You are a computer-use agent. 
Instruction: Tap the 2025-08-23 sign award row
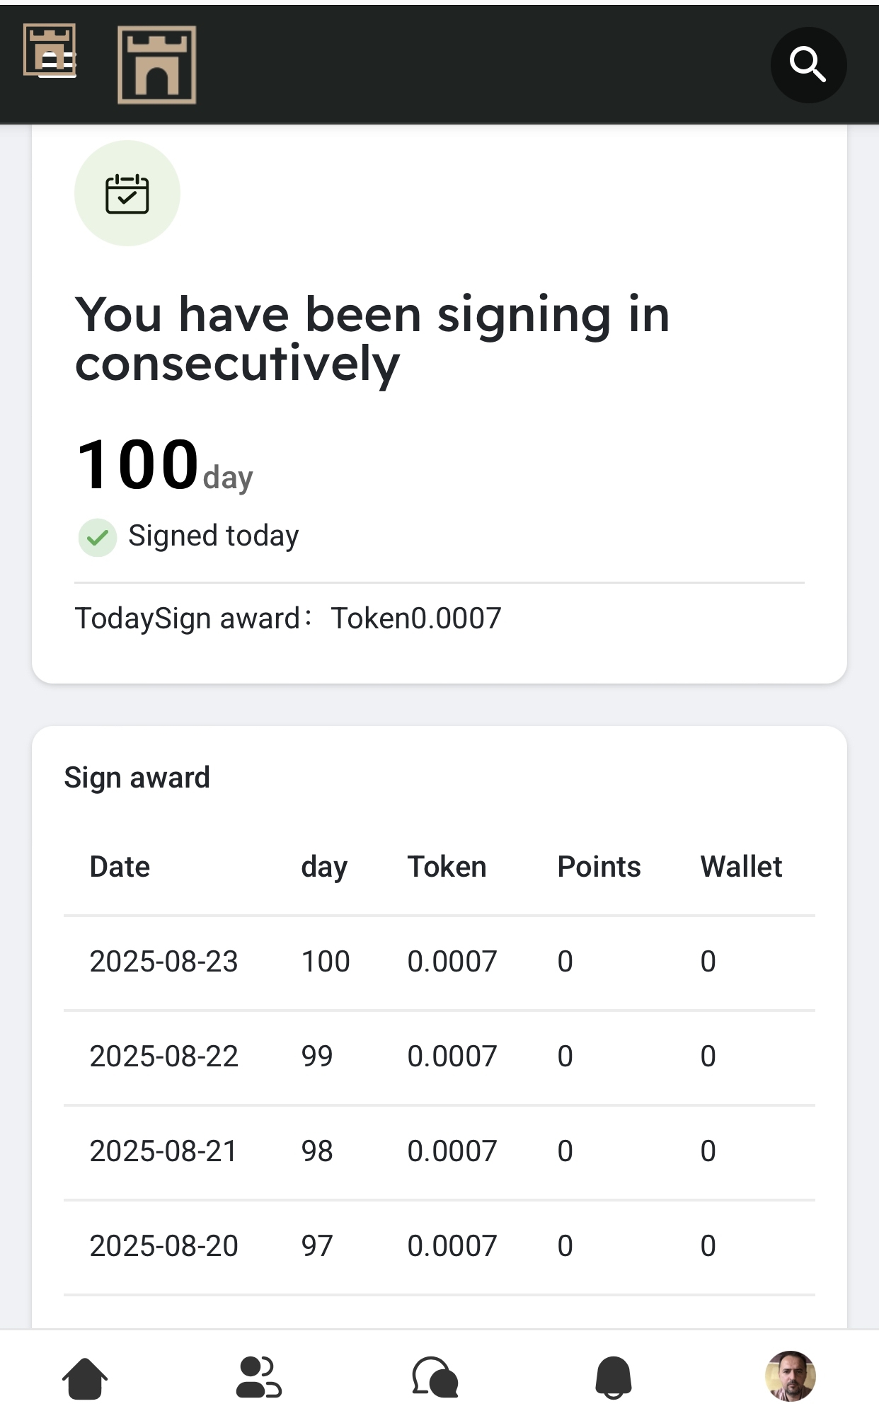(x=439, y=962)
